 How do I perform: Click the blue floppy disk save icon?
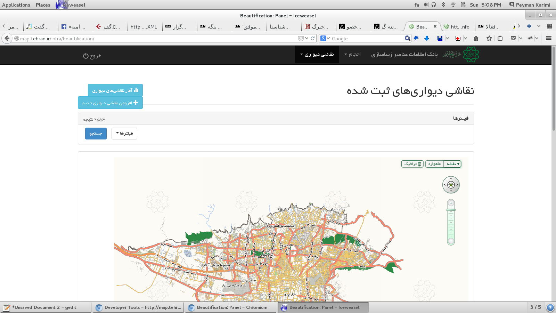pyautogui.click(x=440, y=38)
